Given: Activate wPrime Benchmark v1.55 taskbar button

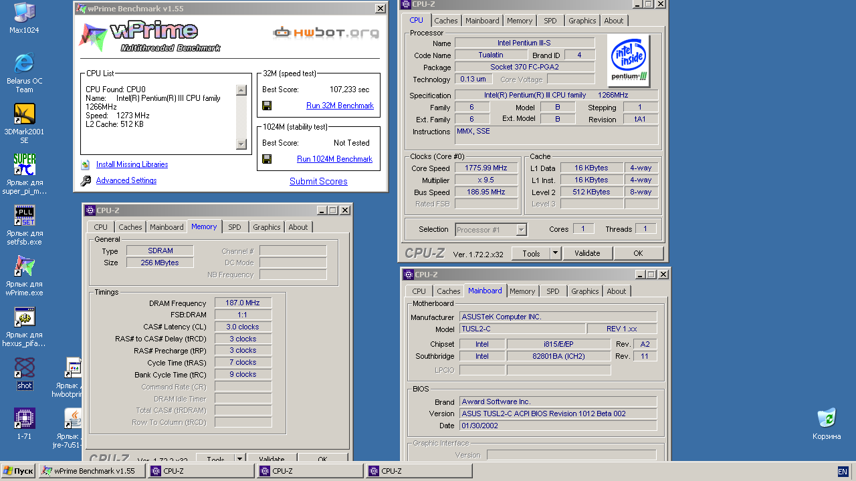Looking at the screenshot, I should [x=92, y=471].
